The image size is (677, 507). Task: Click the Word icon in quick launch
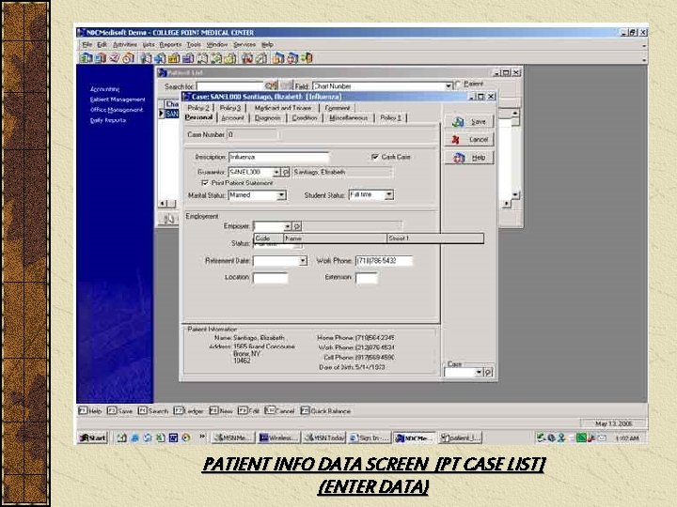point(173,438)
